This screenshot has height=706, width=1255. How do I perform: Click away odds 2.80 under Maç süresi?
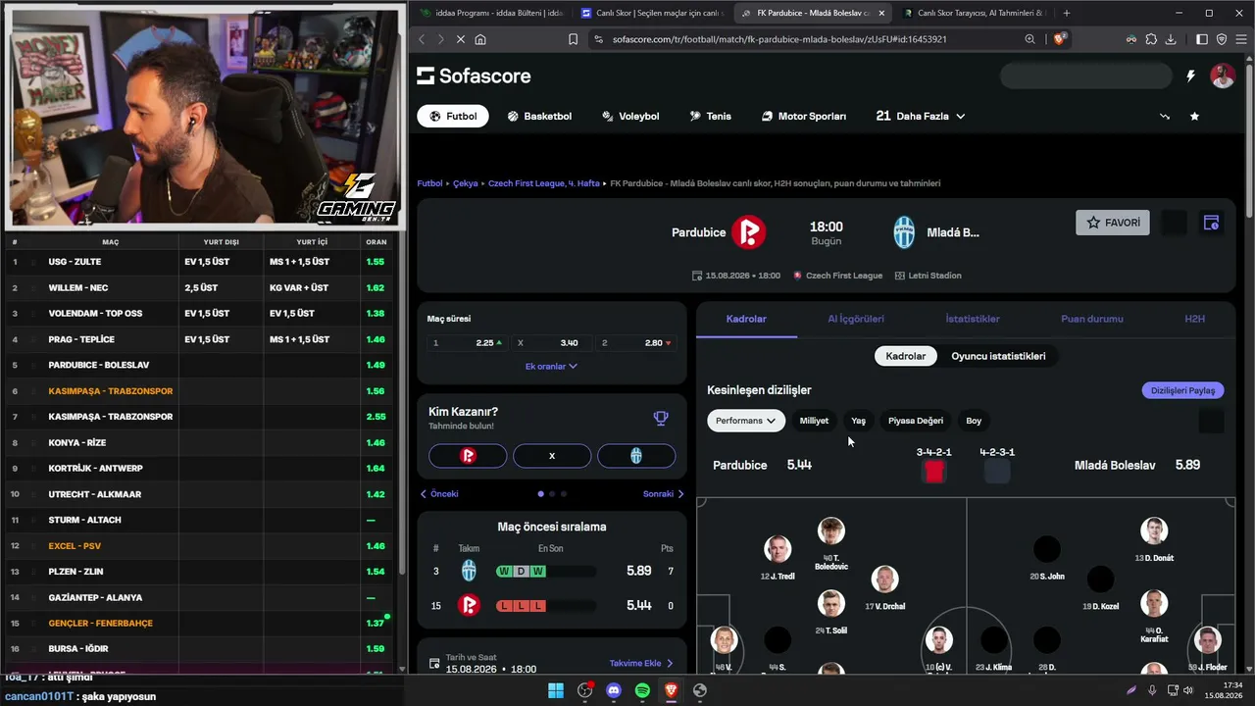636,343
